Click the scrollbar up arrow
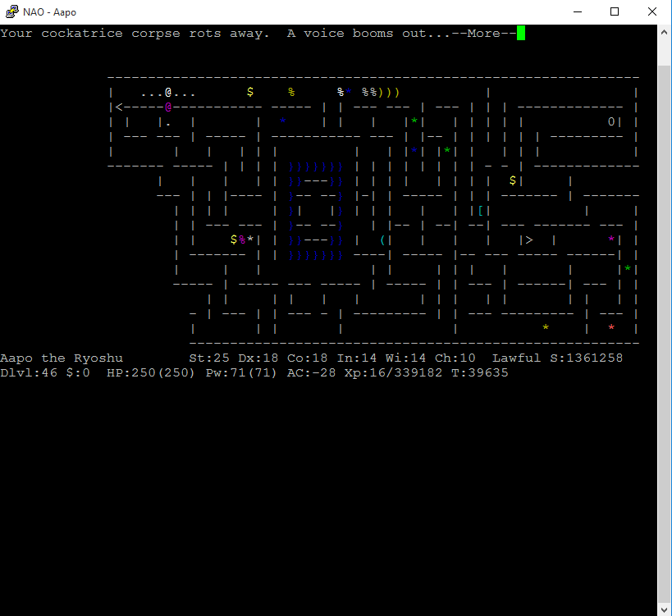 (x=665, y=31)
